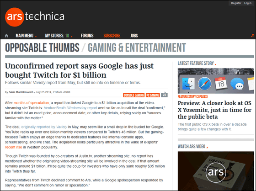
Task: Open the Forums menu item
Action: [87, 36]
